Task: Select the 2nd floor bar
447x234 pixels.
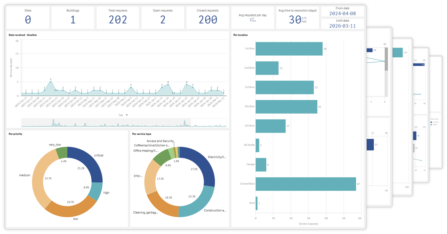Action: click(x=267, y=68)
